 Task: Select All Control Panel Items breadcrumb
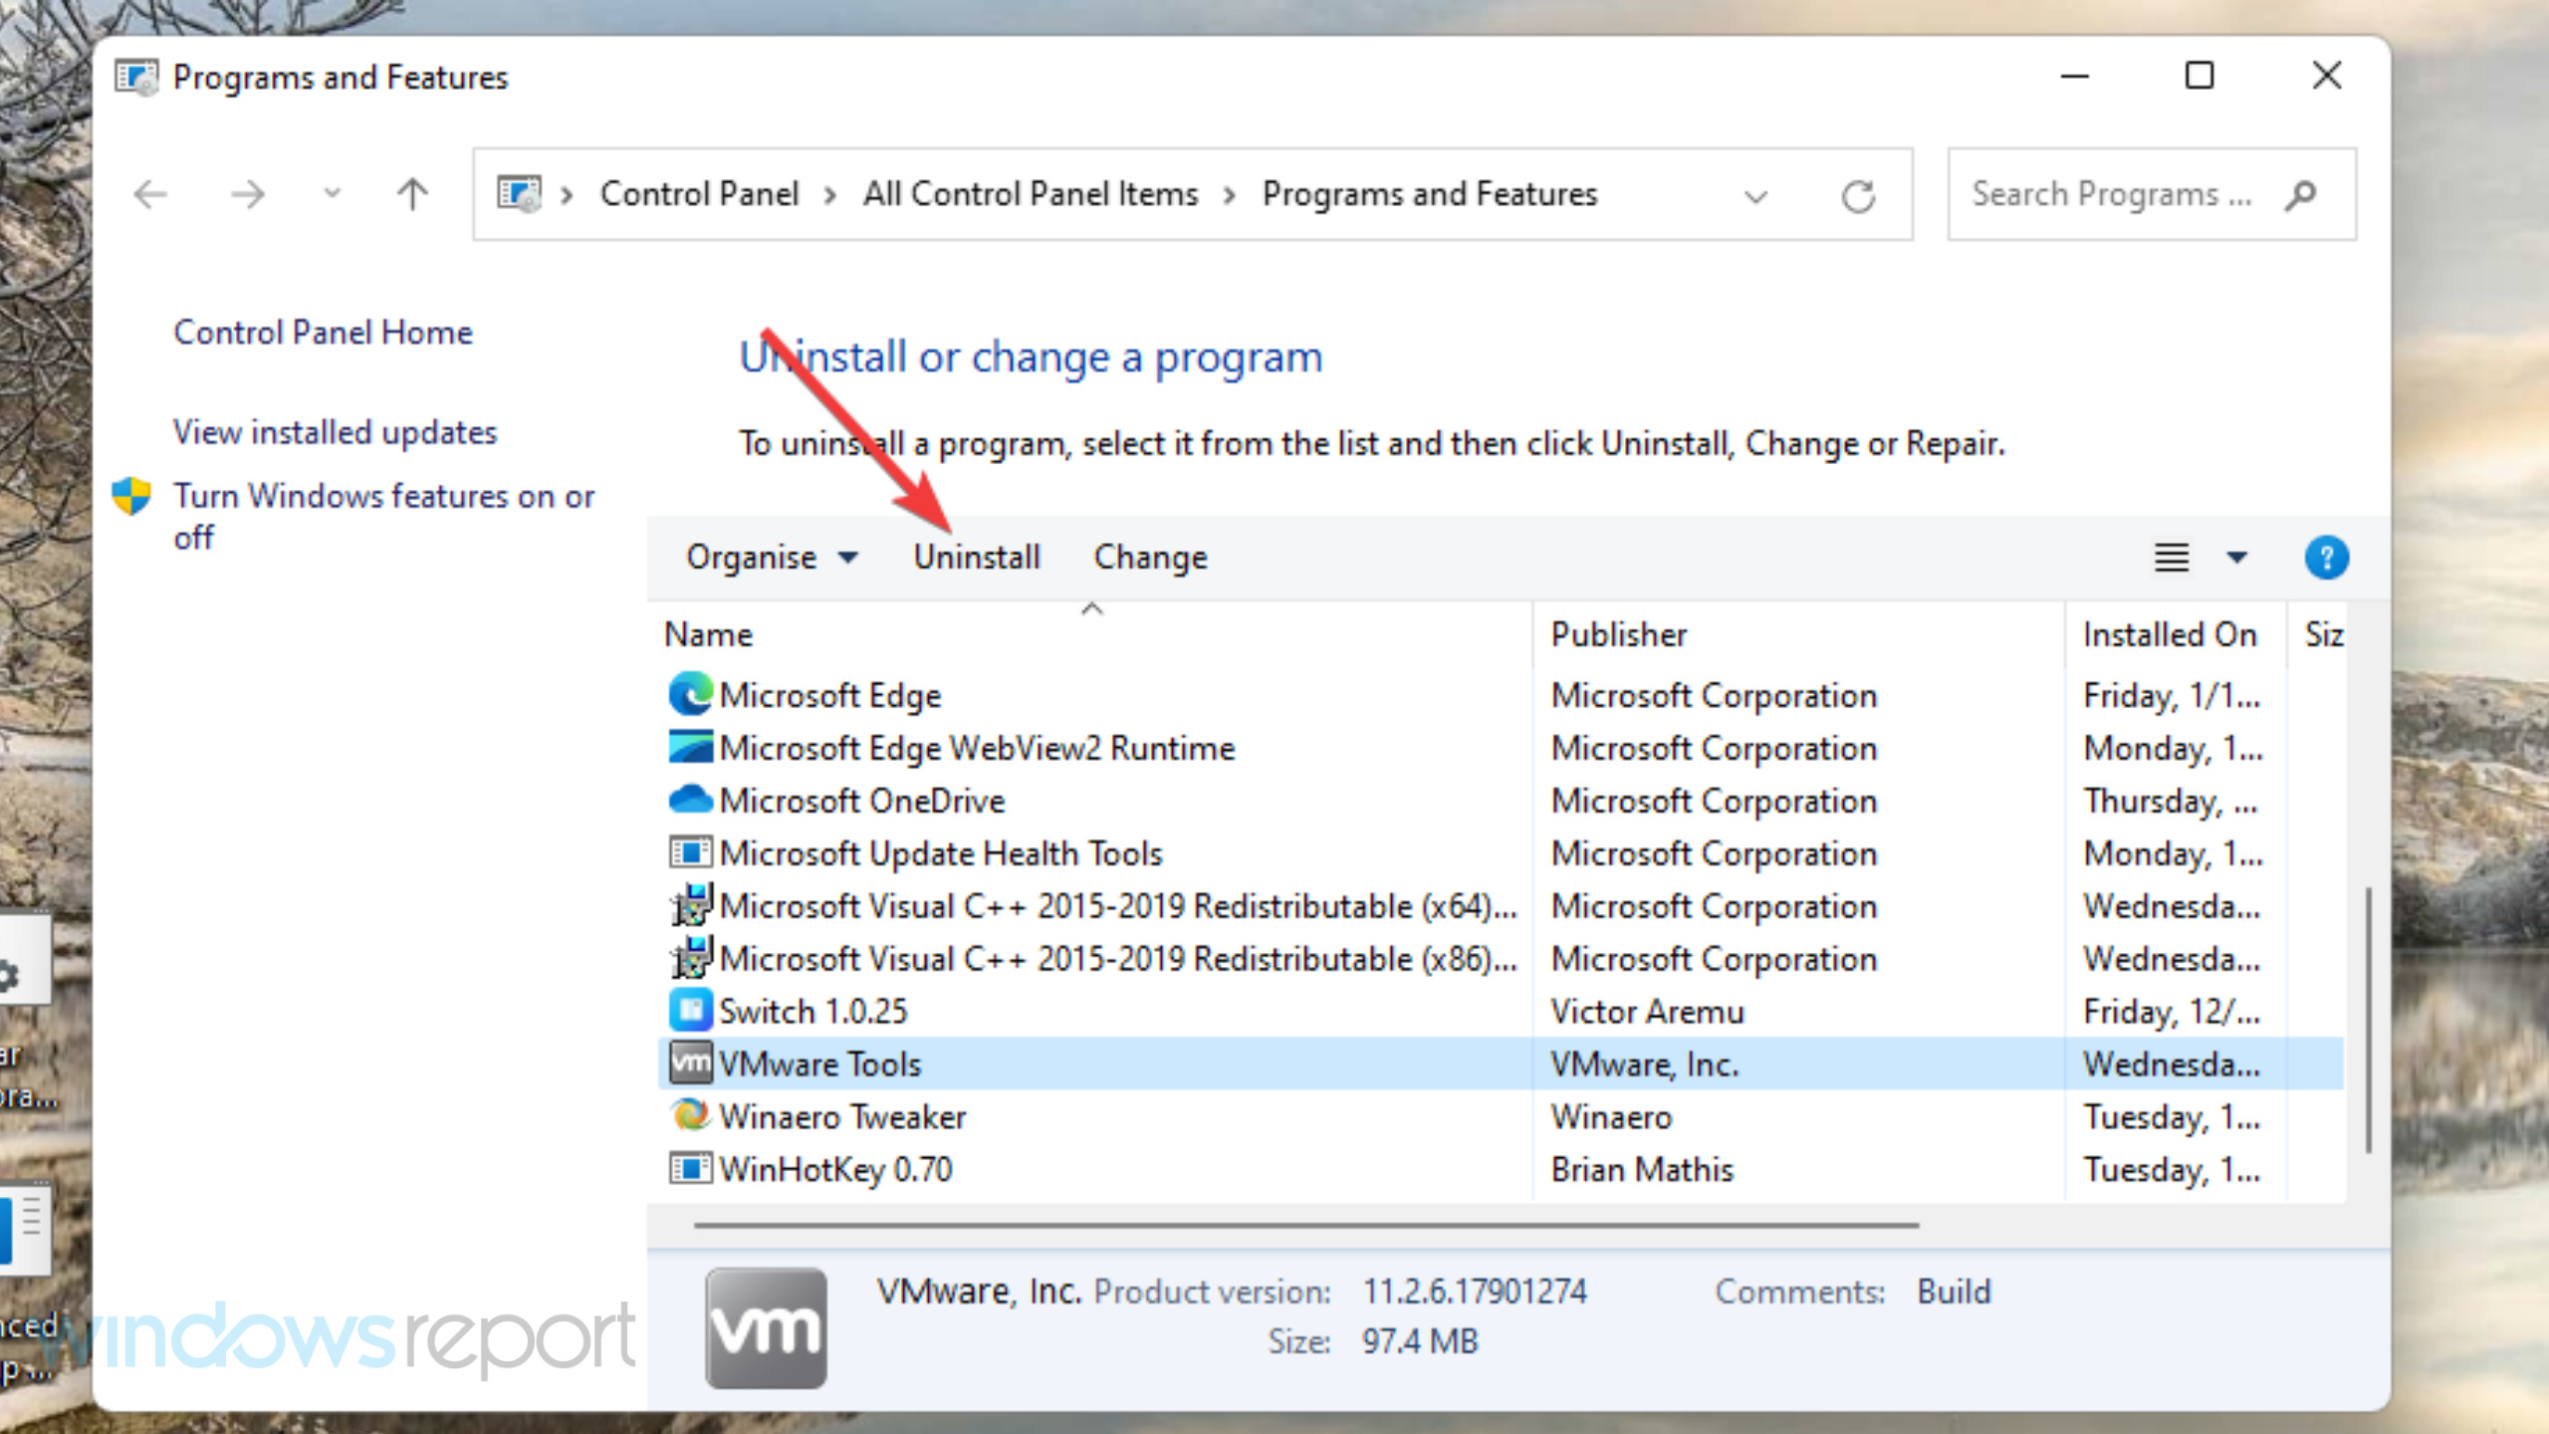coord(1031,194)
